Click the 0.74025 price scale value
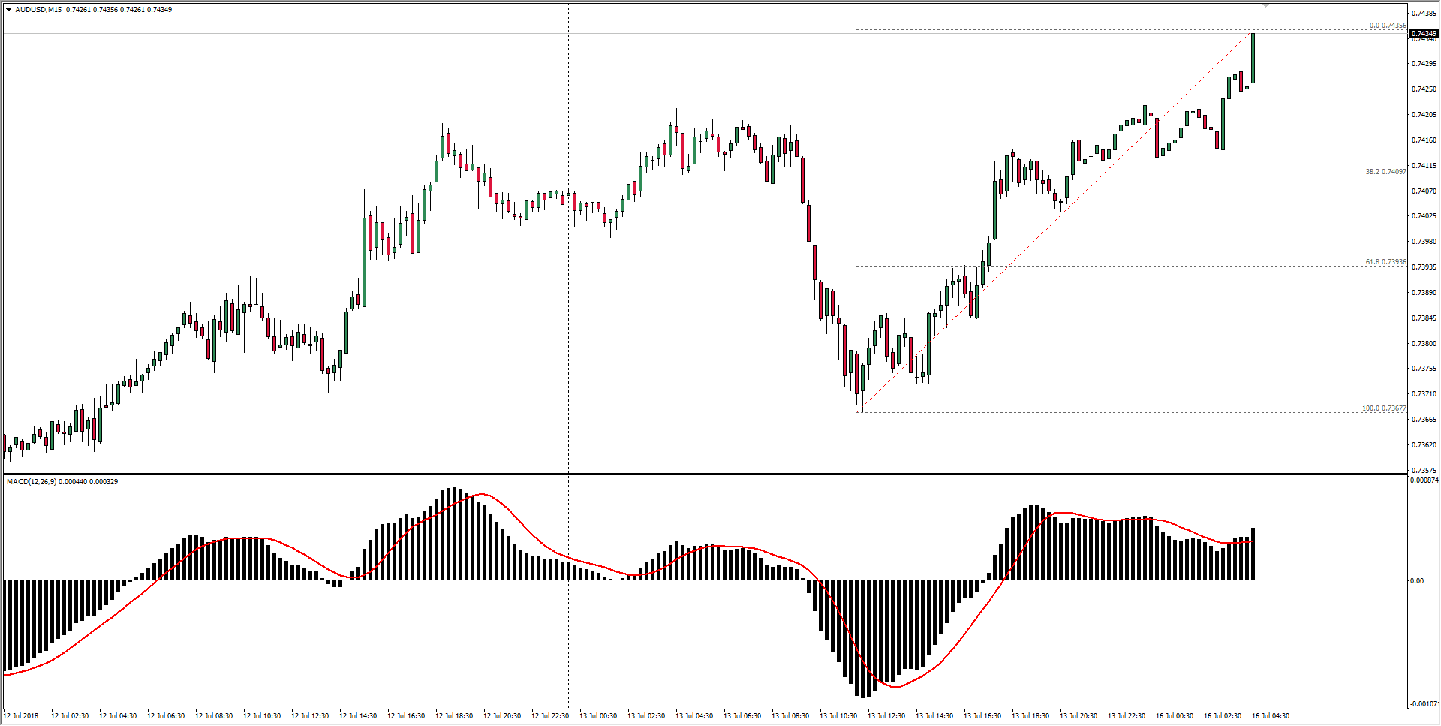1441x726 pixels. pos(1423,216)
